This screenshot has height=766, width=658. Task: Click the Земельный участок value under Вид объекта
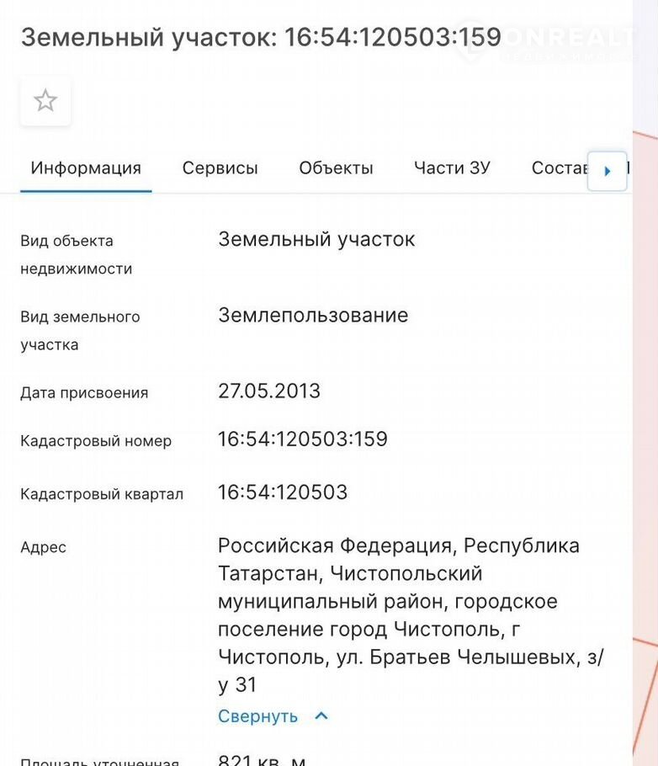[316, 239]
